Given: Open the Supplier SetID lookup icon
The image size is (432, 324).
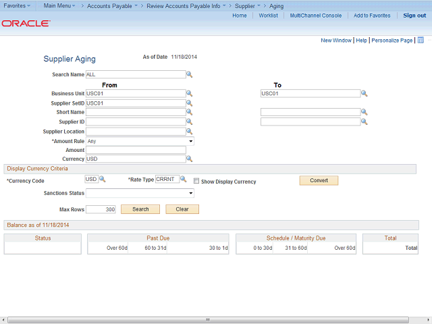Looking at the screenshot, I should [x=190, y=103].
